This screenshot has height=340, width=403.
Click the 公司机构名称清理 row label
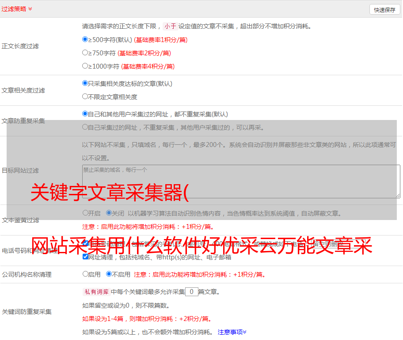(x=27, y=274)
